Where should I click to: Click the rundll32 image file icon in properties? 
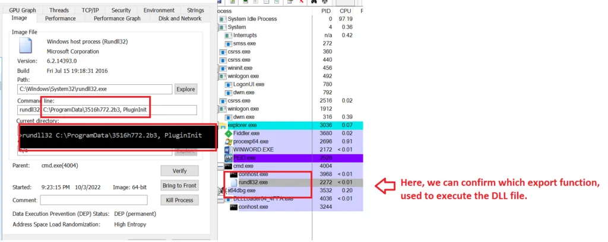click(26, 45)
